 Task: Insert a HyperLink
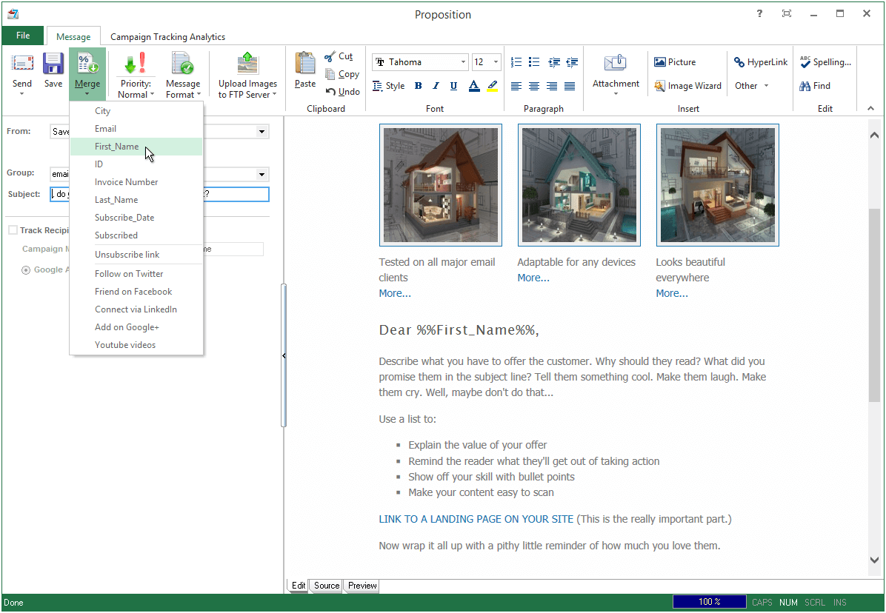(761, 62)
